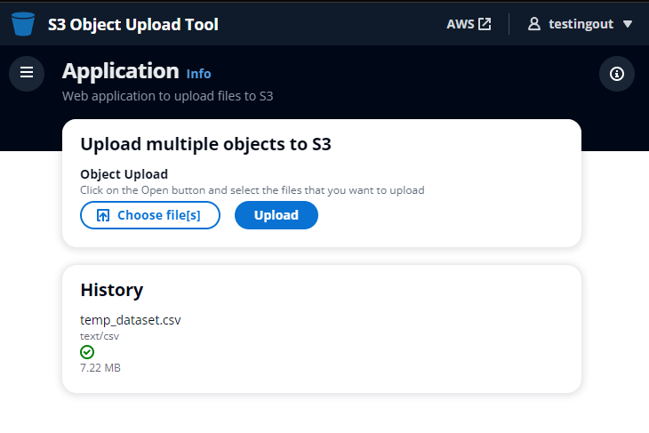Open the testingout user menu

tap(581, 24)
